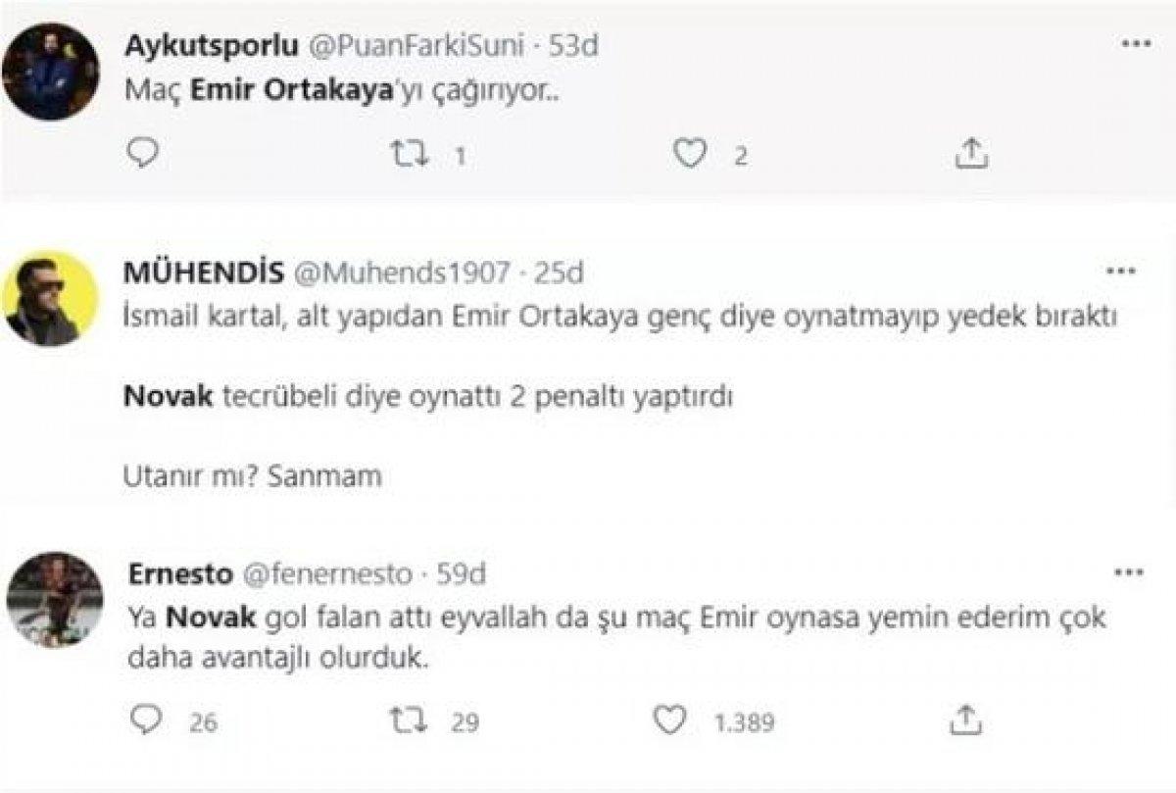Open more options on Aykutsporlu's tweet

(1136, 41)
